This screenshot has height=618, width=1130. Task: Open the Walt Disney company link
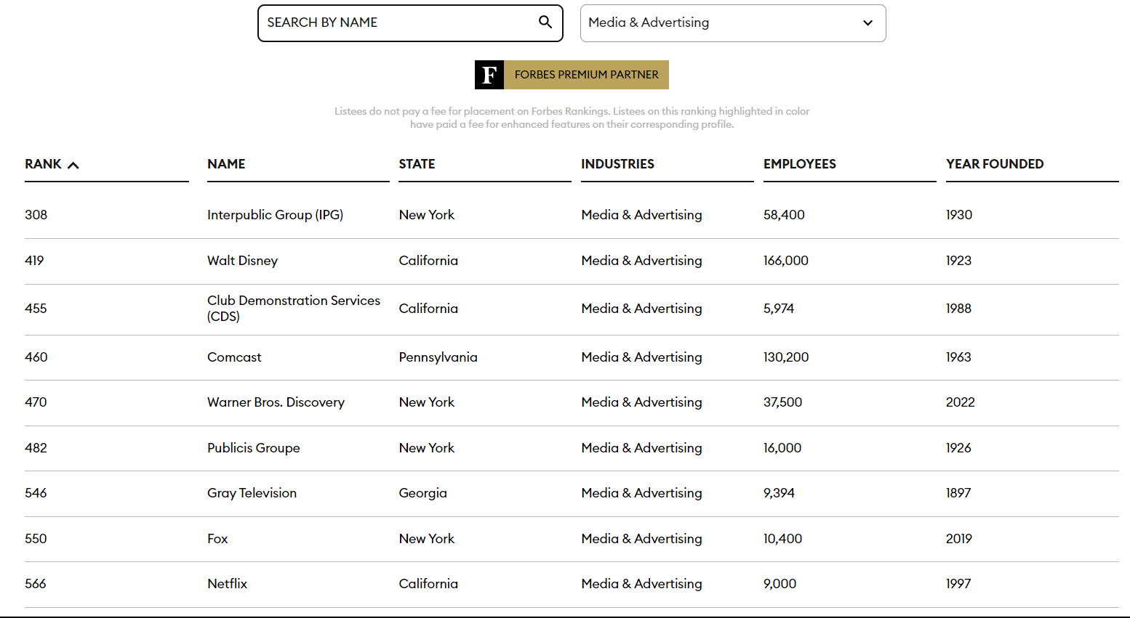[x=242, y=261]
